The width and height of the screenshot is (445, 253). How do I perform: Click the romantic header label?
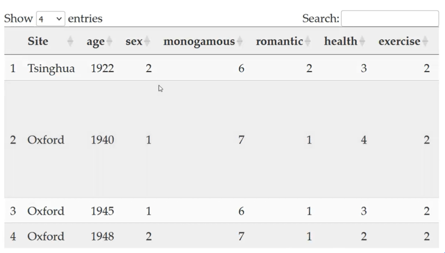tap(279, 41)
